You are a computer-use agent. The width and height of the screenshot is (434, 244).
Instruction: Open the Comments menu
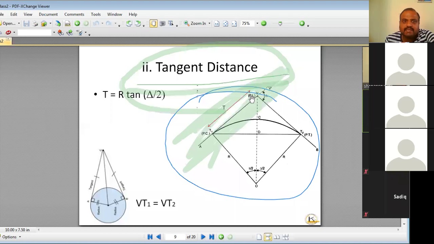click(x=74, y=14)
